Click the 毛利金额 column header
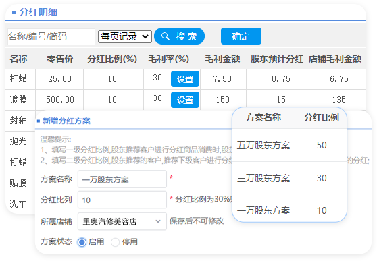The image size is (377, 261). coord(222,59)
